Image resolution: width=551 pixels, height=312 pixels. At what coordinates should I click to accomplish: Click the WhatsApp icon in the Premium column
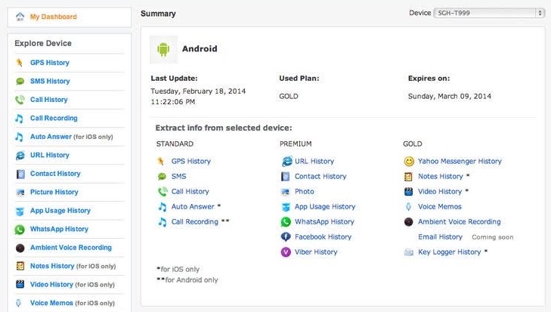click(x=286, y=222)
